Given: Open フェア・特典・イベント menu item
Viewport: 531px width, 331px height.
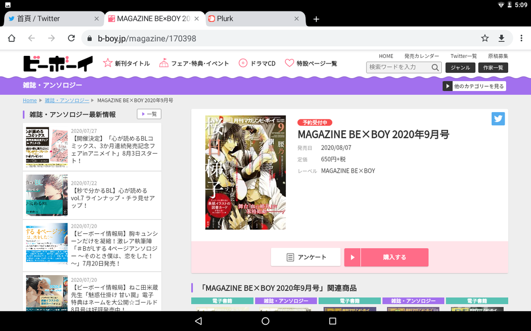Looking at the screenshot, I should pyautogui.click(x=194, y=63).
